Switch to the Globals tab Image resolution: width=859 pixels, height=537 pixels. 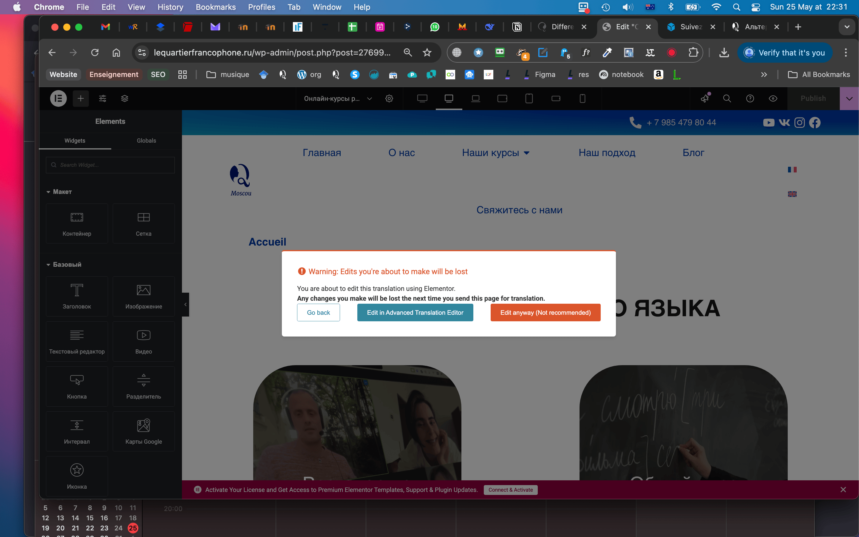(146, 141)
